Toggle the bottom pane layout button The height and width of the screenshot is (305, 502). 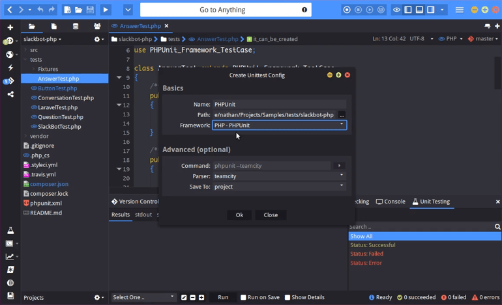(419, 10)
